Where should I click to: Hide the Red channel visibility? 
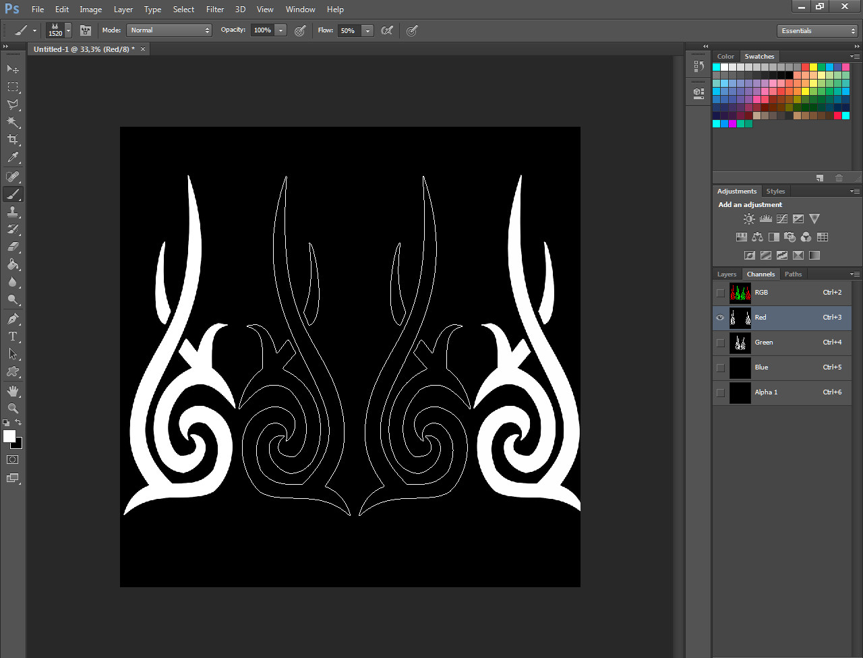point(720,318)
